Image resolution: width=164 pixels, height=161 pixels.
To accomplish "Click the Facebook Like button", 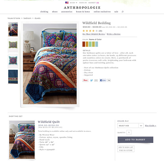I will (103, 80).
